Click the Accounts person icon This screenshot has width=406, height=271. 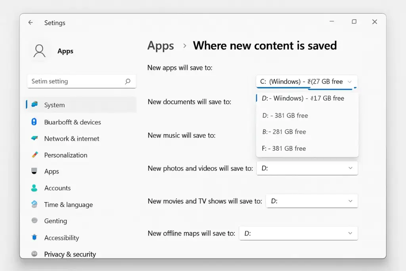click(x=34, y=188)
